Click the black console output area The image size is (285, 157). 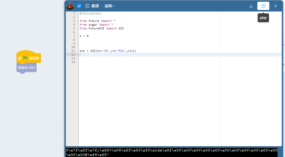coord(171,152)
